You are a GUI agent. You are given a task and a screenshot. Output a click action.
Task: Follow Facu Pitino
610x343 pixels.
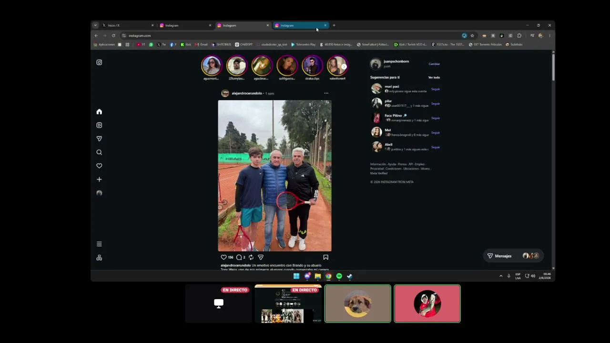pyautogui.click(x=436, y=118)
